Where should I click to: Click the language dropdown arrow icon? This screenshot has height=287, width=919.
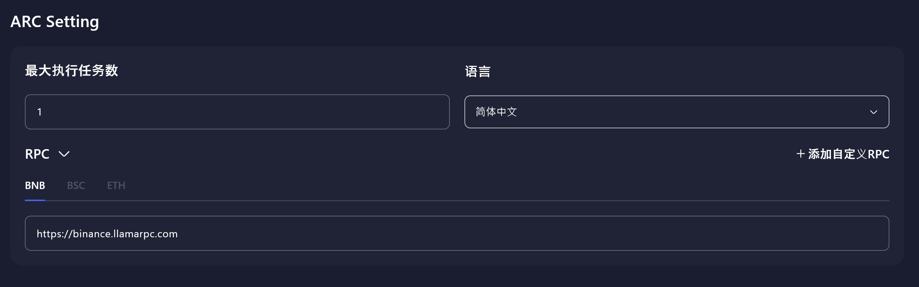873,112
